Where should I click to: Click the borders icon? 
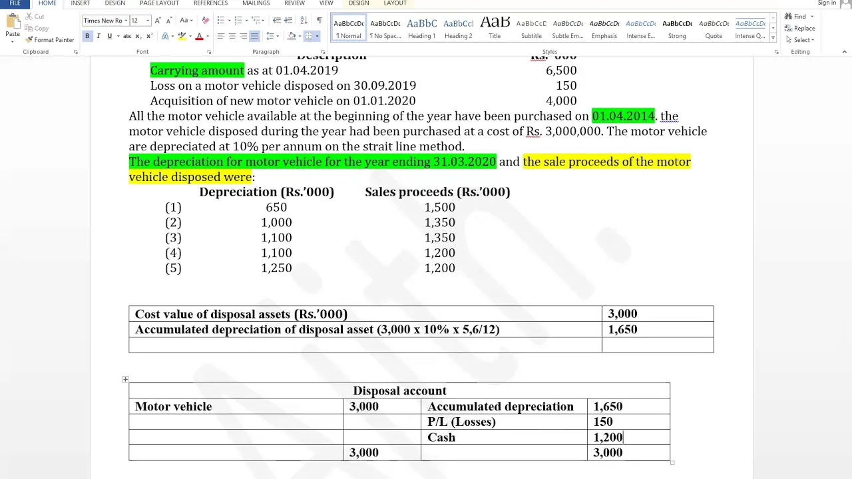pyautogui.click(x=308, y=36)
